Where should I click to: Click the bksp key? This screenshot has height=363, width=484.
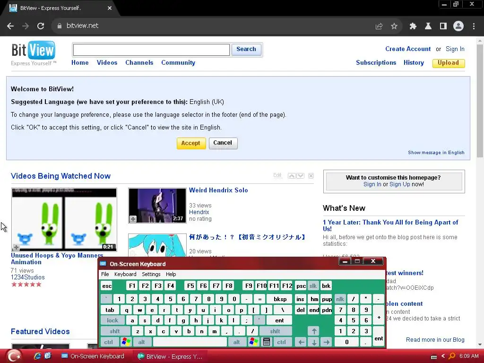point(280,299)
